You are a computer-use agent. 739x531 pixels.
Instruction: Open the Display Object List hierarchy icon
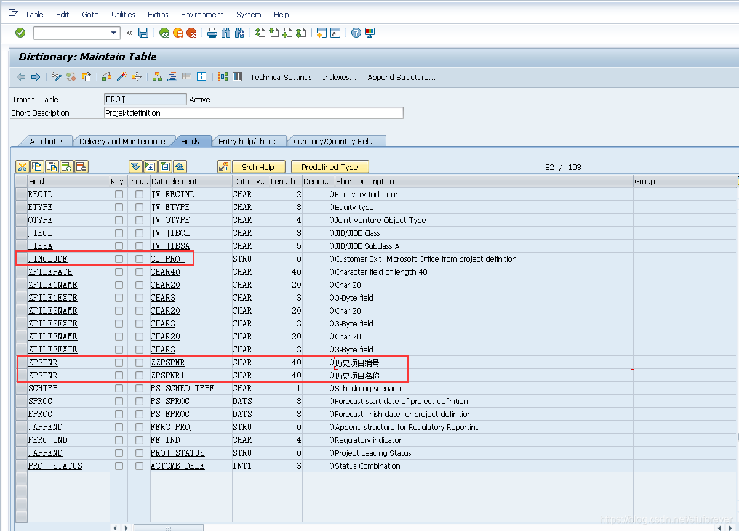pyautogui.click(x=158, y=76)
